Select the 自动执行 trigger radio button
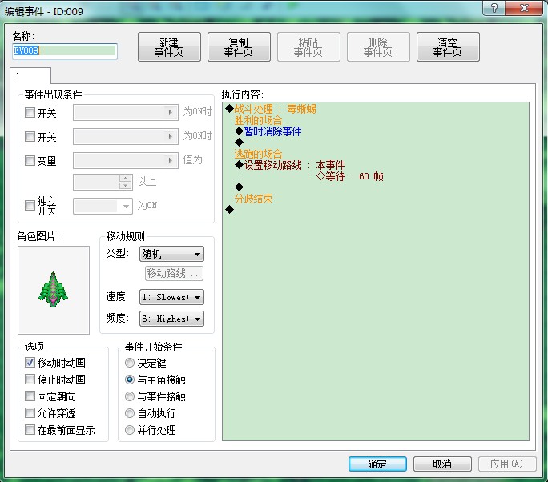The width and height of the screenshot is (548, 482). (130, 413)
